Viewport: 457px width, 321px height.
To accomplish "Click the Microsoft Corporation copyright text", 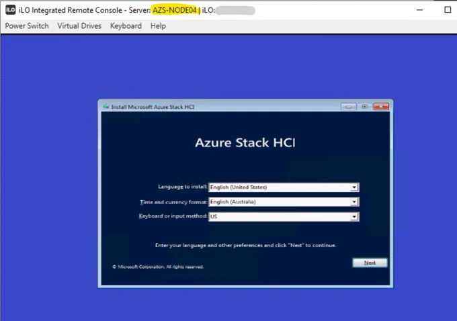I will click(158, 267).
